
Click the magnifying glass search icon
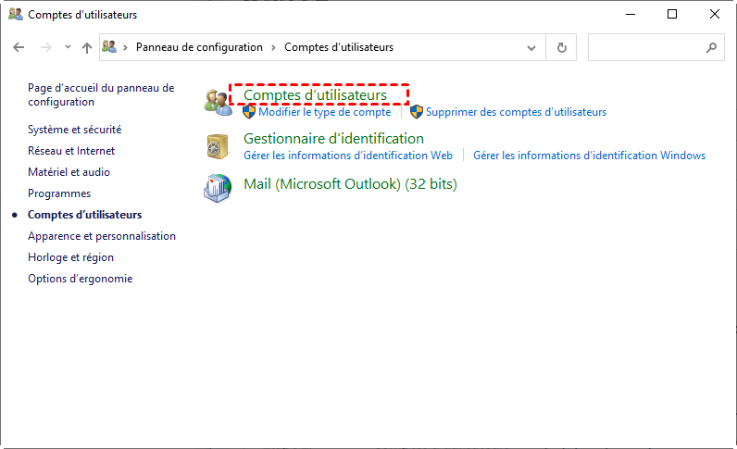click(712, 47)
